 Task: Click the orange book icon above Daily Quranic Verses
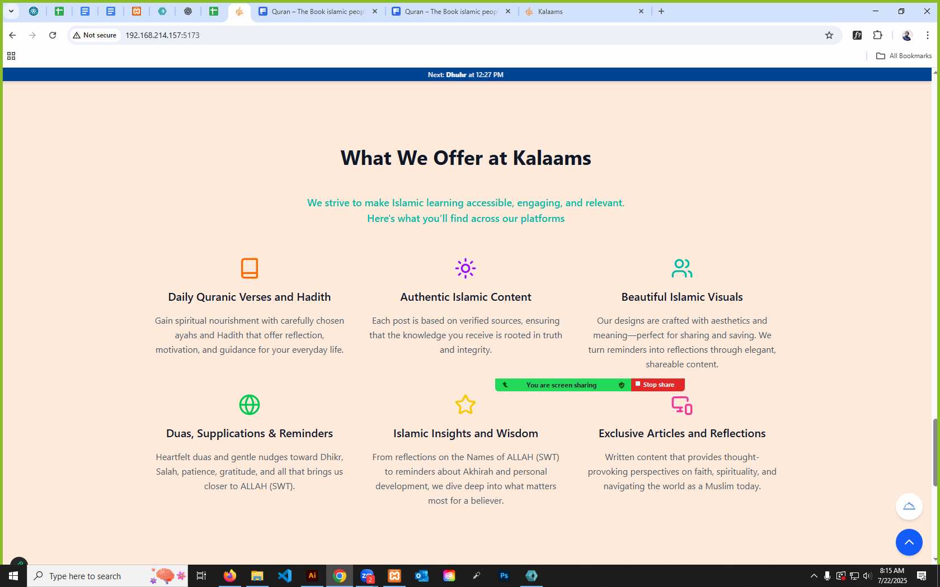(250, 268)
